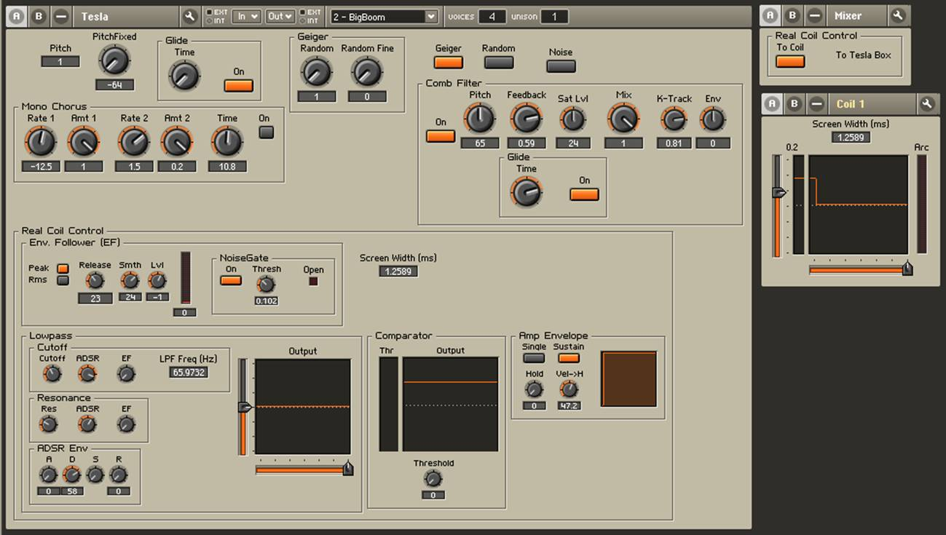Image resolution: width=946 pixels, height=535 pixels.
Task: Click the LPF Freq value 65.9732
Action: click(189, 372)
